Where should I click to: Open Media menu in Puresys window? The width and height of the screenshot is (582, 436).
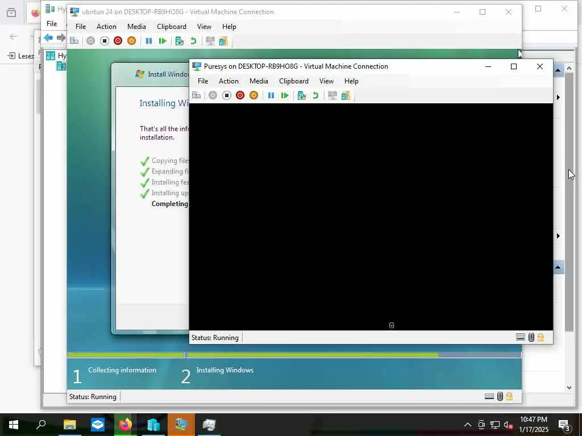click(259, 81)
